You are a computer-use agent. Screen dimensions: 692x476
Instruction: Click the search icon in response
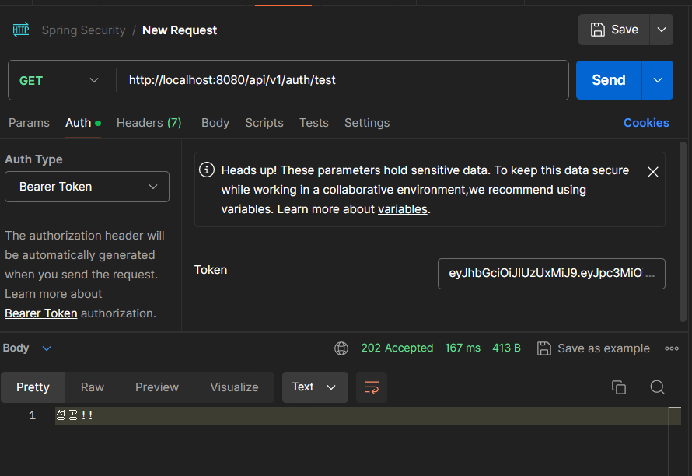(x=658, y=387)
